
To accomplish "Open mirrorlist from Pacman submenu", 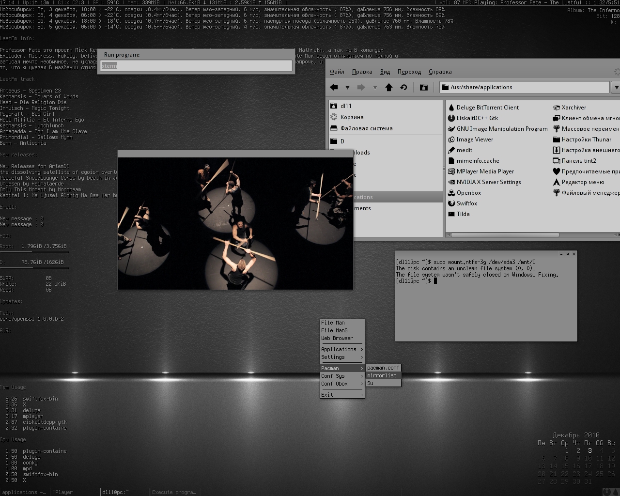I will [x=384, y=375].
